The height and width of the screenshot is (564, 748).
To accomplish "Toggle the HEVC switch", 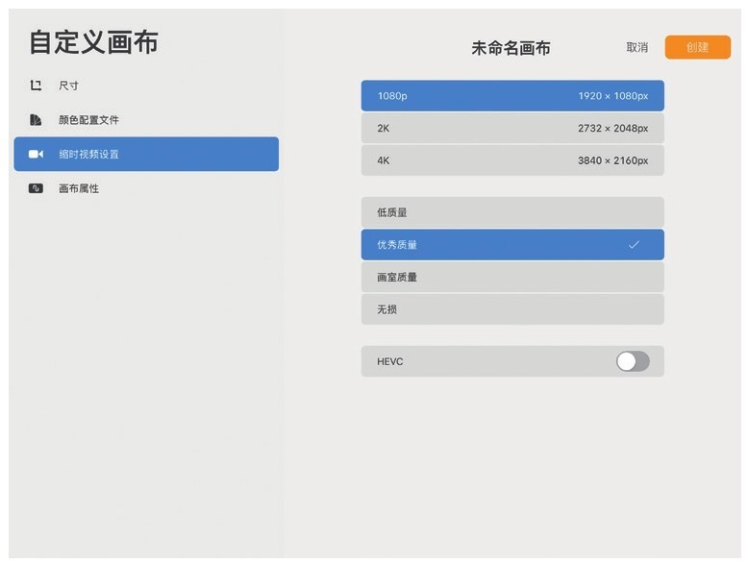I will point(633,361).
